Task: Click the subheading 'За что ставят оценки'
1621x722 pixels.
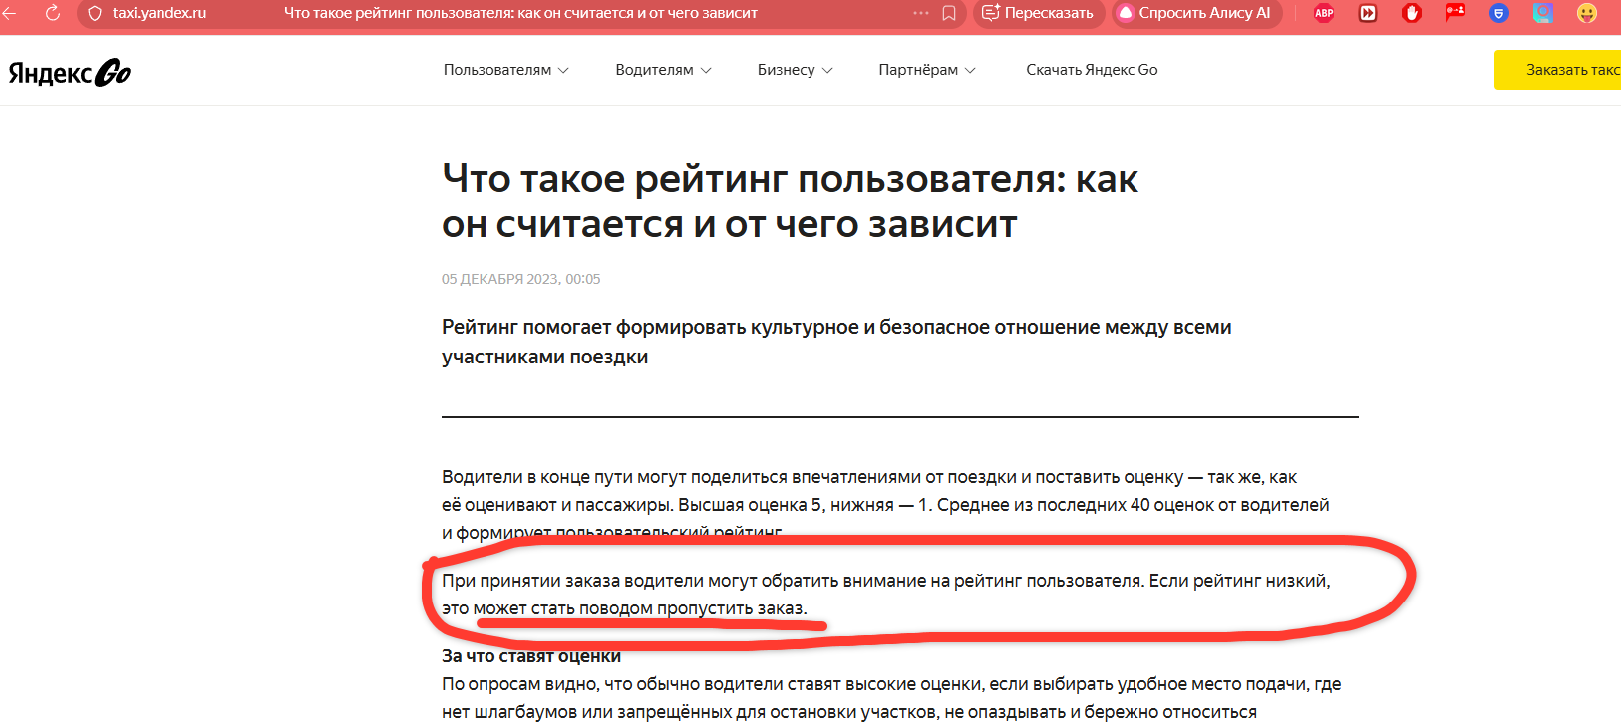Action: (531, 656)
